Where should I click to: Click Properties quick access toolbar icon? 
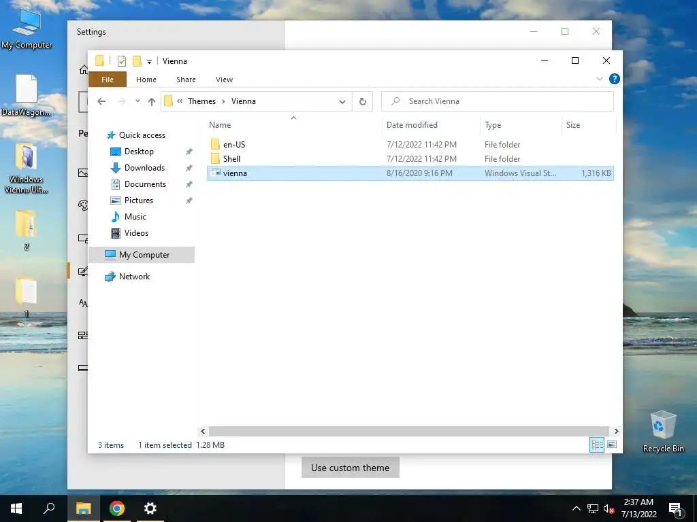coord(121,60)
